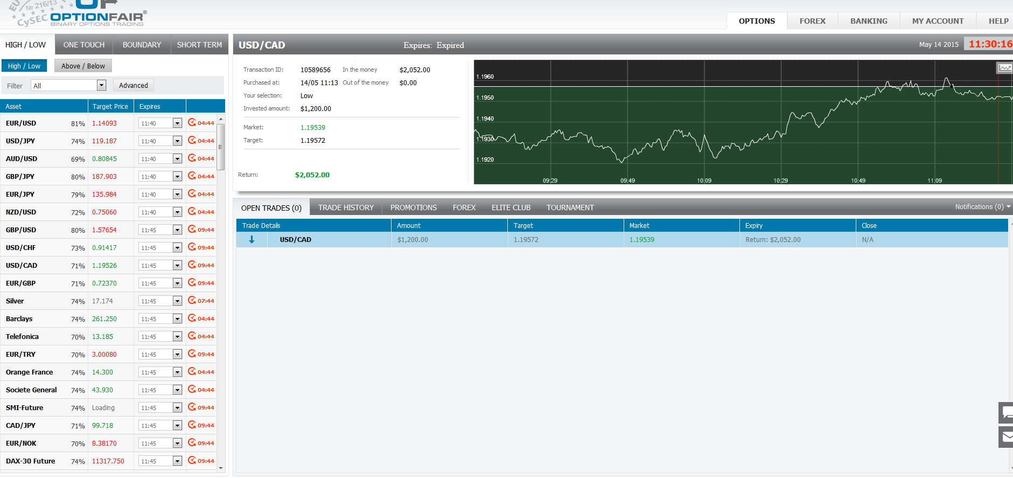The height and width of the screenshot is (478, 1013).
Task: Click the EUR/USD countdown clock icon
Action: pos(192,123)
